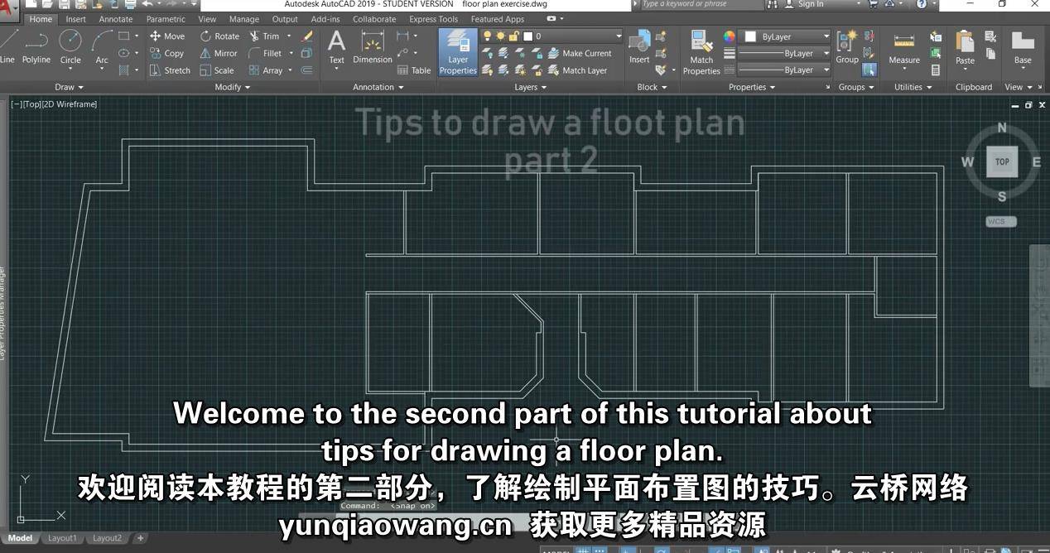Click the WCS coordinate system button

click(1001, 221)
